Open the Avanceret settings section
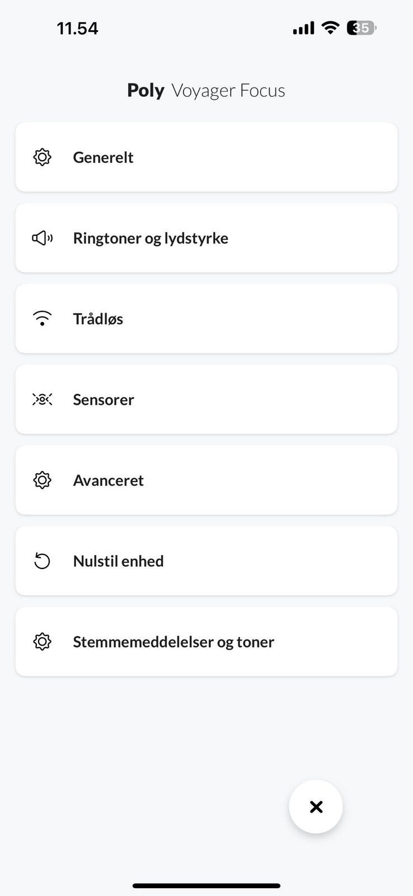The image size is (413, 896). pyautogui.click(x=206, y=480)
